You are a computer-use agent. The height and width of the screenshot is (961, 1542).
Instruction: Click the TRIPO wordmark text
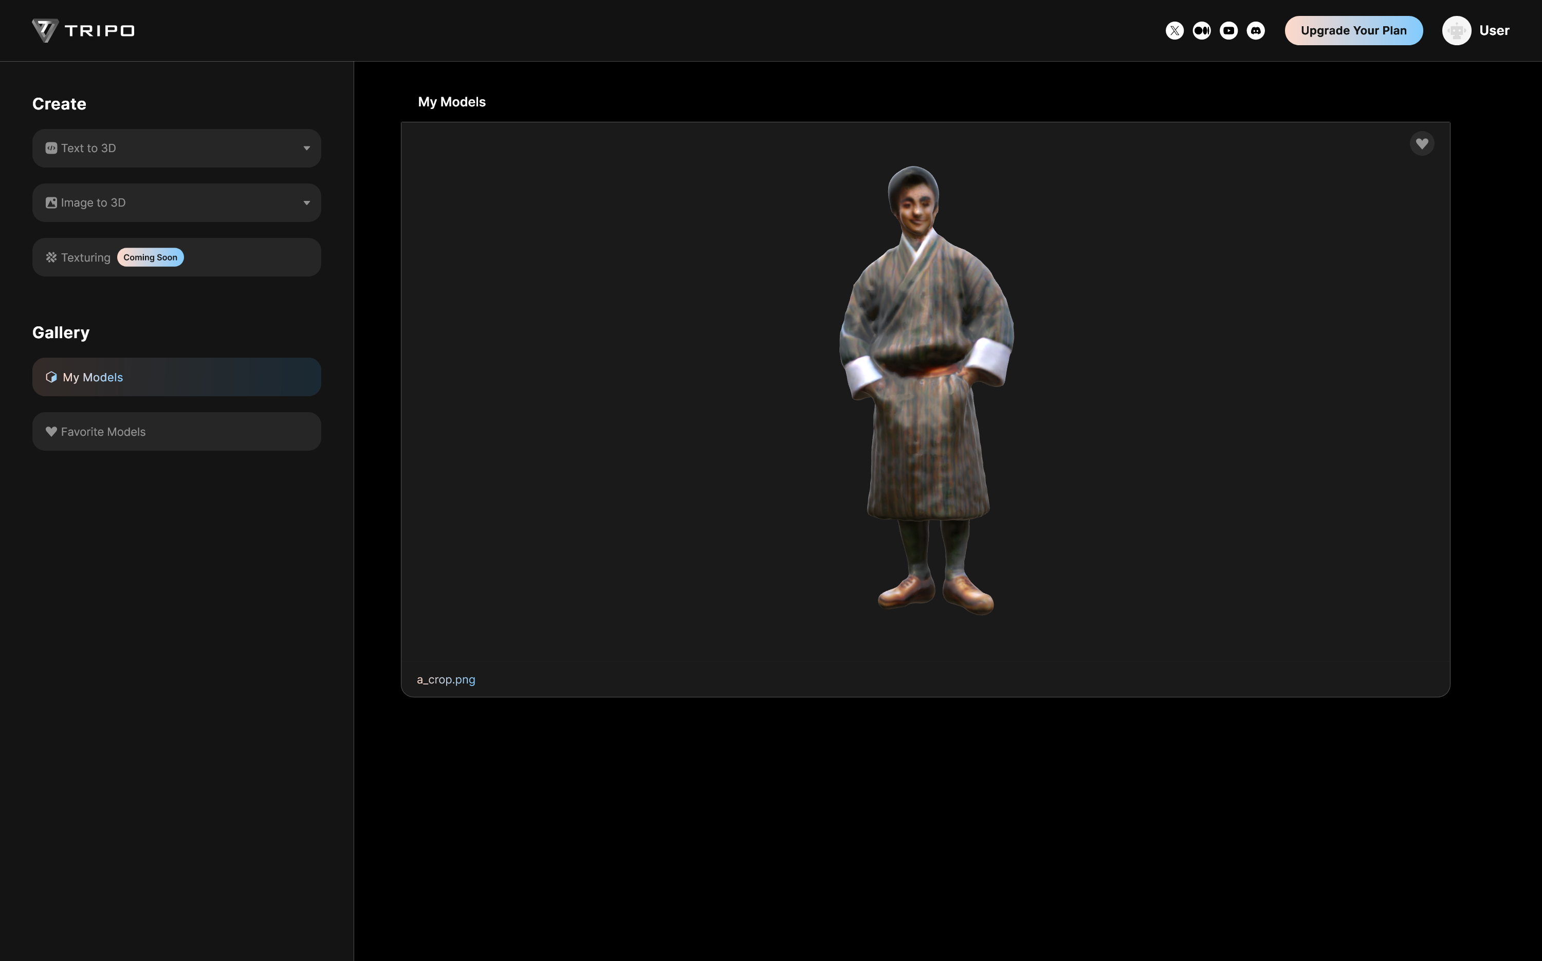pos(100,30)
